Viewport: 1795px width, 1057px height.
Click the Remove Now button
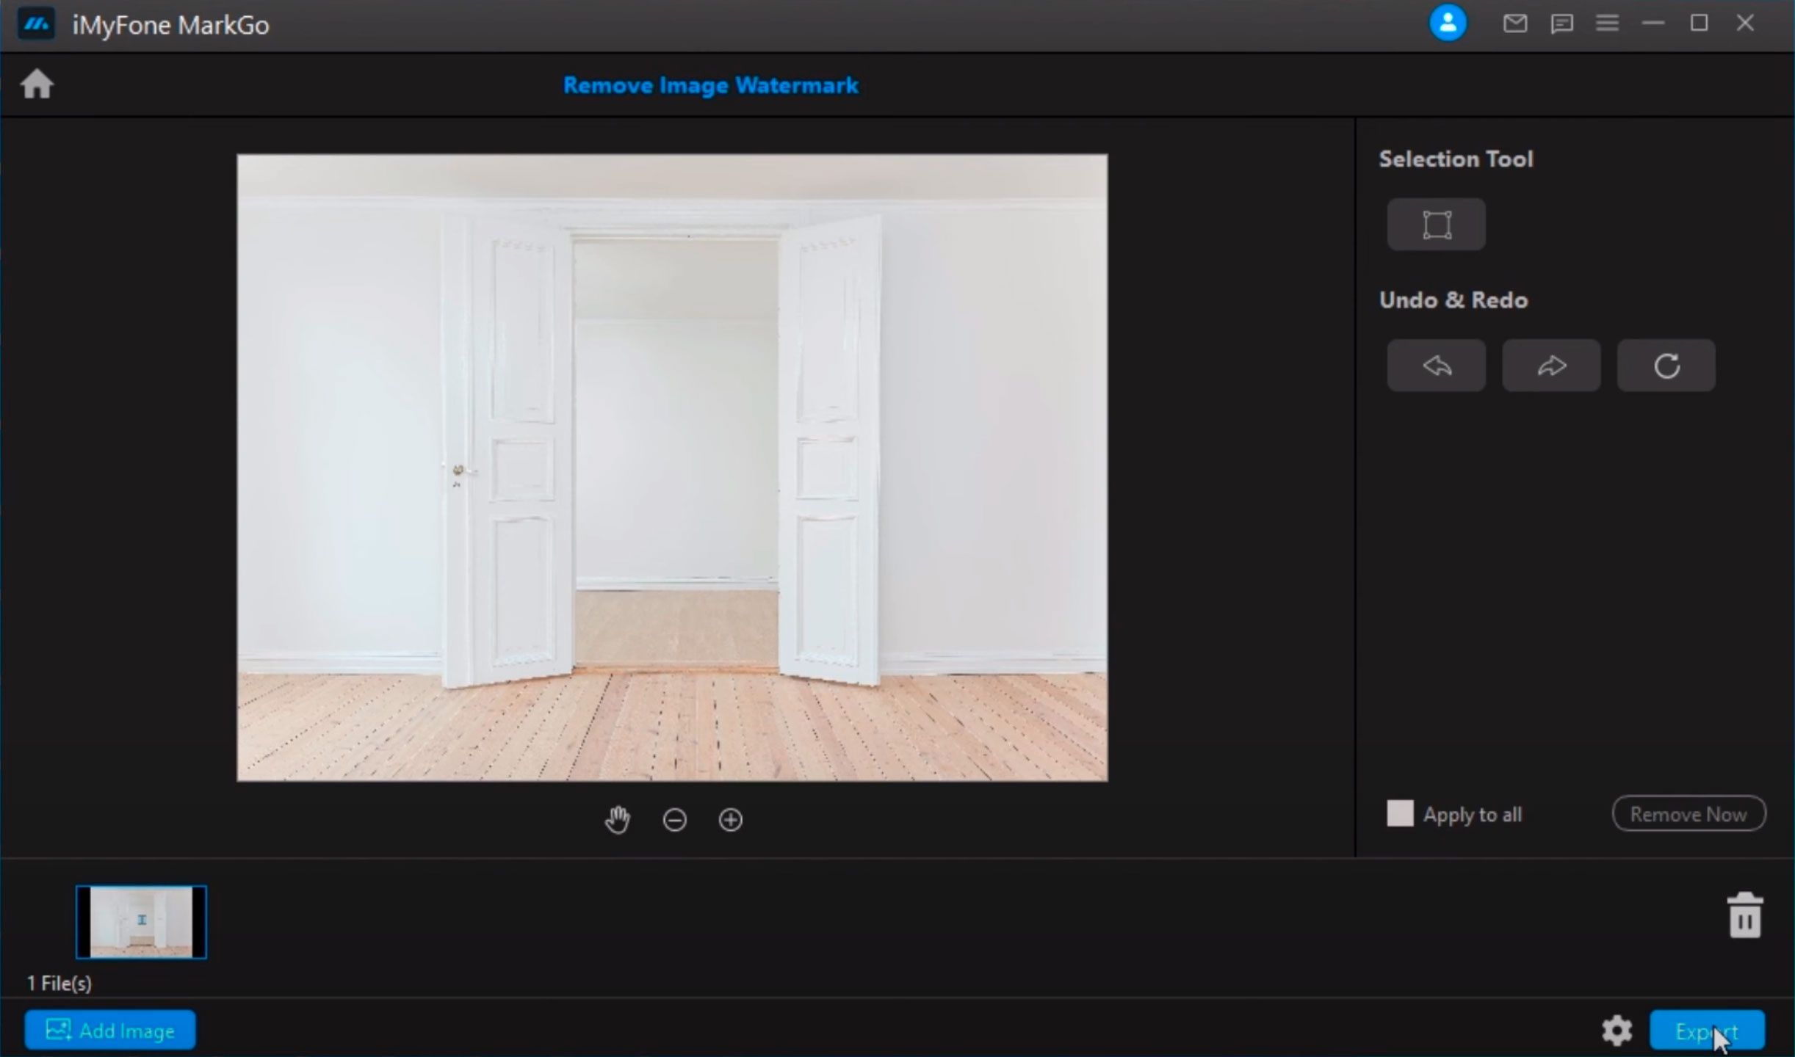point(1688,814)
